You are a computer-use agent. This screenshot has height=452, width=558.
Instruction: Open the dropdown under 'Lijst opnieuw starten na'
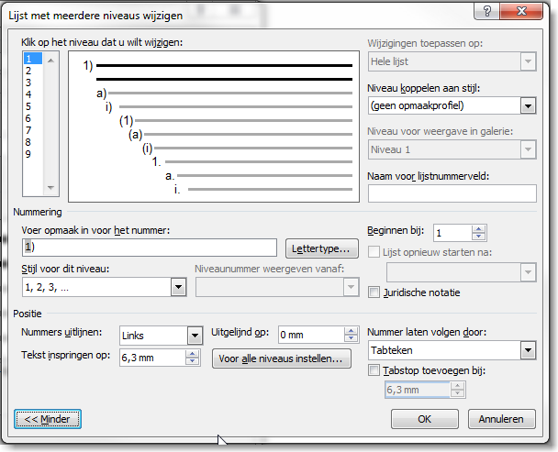[x=528, y=273]
